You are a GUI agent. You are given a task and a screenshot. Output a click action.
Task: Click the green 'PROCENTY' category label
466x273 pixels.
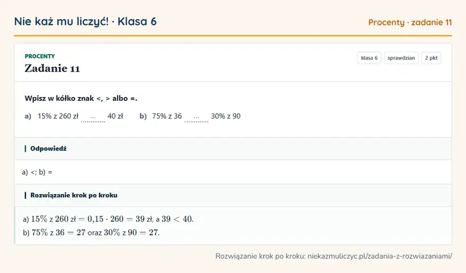40,56
